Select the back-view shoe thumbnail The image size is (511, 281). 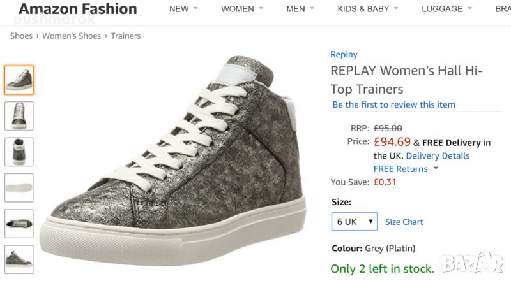[19, 152]
